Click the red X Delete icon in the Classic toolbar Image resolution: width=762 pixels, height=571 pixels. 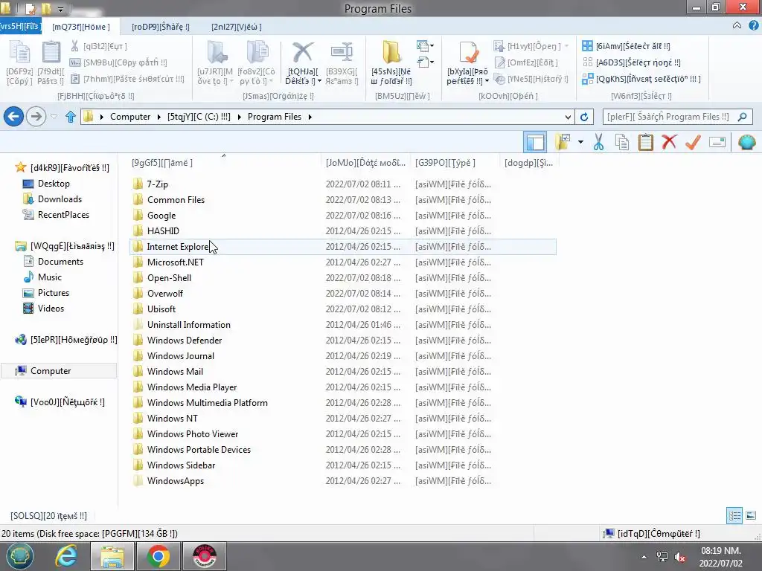(669, 142)
